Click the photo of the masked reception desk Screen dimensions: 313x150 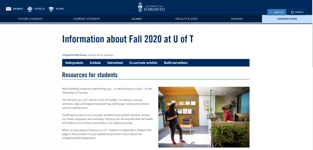tap(204, 117)
